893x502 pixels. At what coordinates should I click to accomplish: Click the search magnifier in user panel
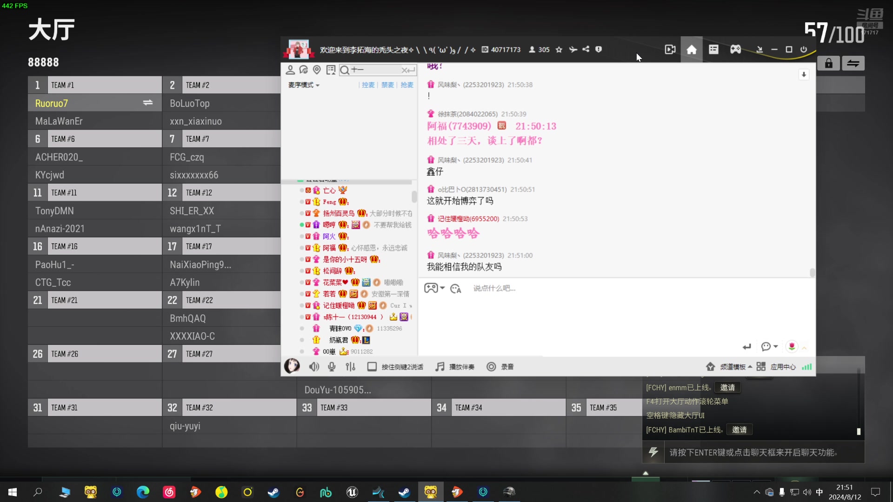(x=345, y=70)
